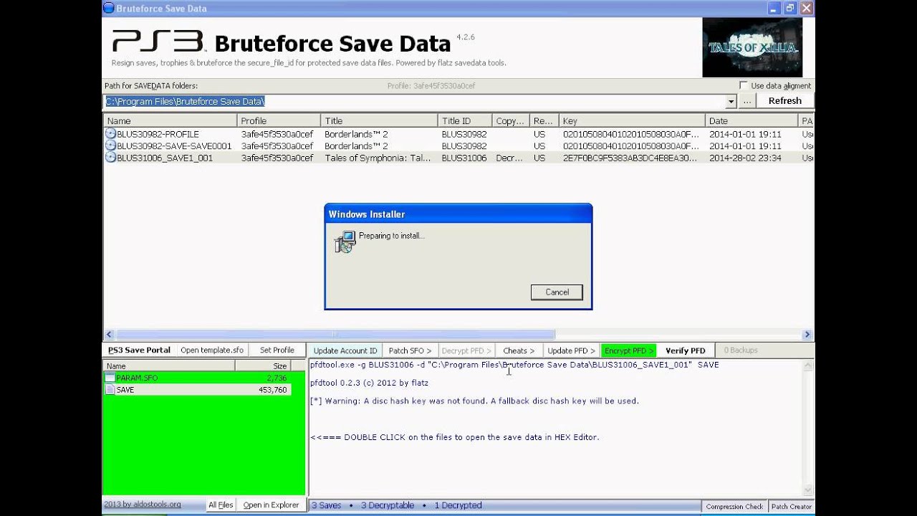
Task: Click the SAVE file icon
Action: coord(110,390)
